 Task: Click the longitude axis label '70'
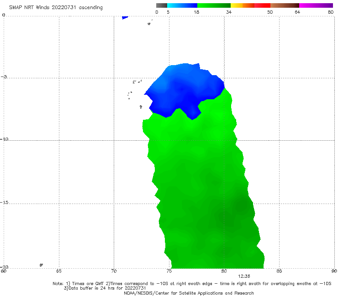tap(114, 271)
